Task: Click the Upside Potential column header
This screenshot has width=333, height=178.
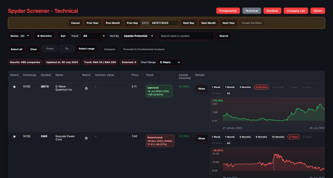Action: [184, 77]
